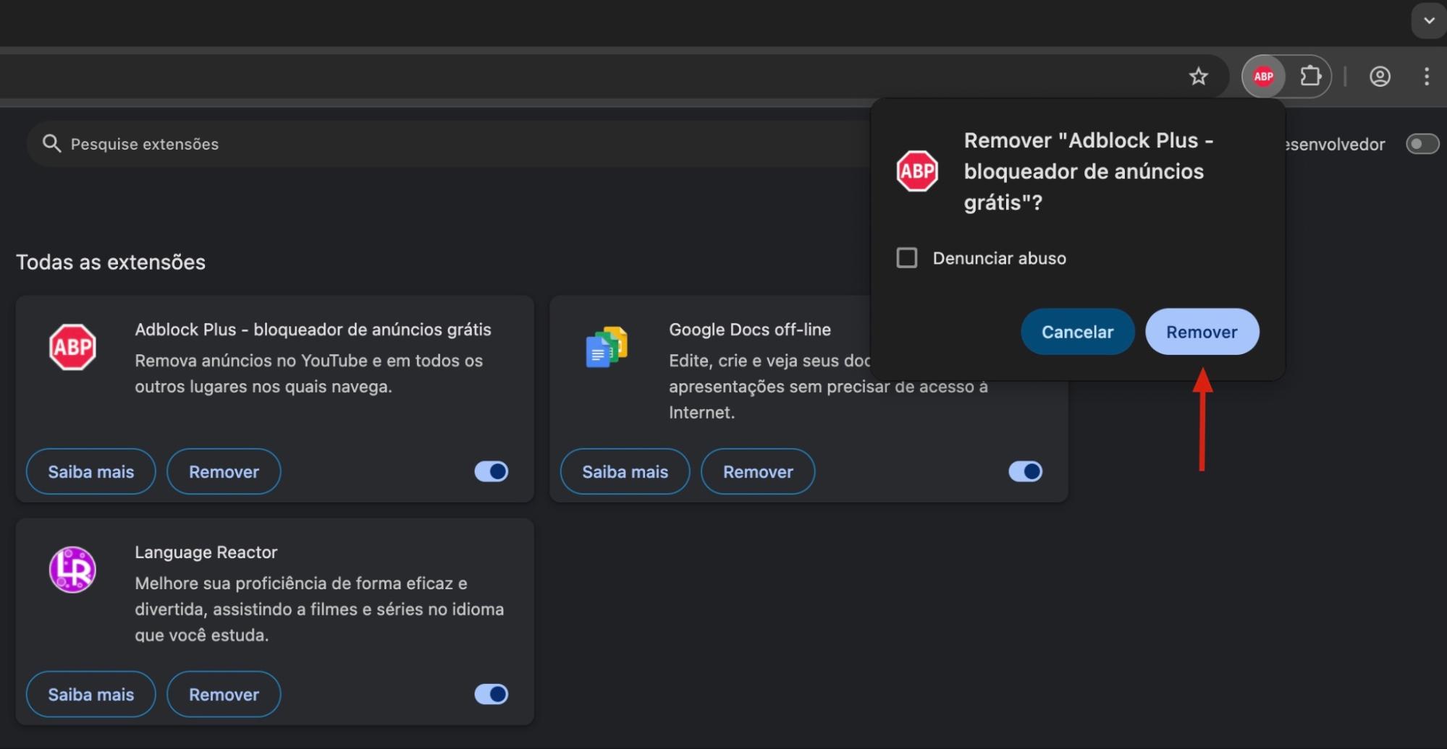Open Saiba mais for Language Reactor
This screenshot has height=749, width=1447.
tap(90, 694)
